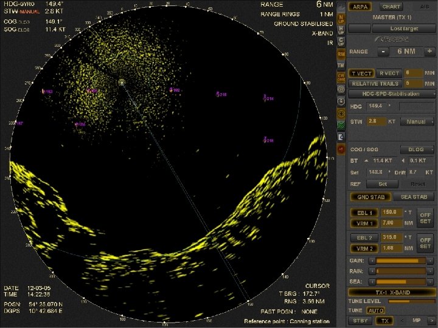
Task: Adjust the RAIN slider bar
Action: pyautogui.click(x=401, y=271)
